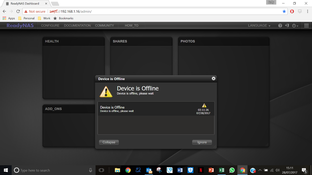Click the Cortana microphone icon
This screenshot has width=312, height=175.
(x=91, y=170)
